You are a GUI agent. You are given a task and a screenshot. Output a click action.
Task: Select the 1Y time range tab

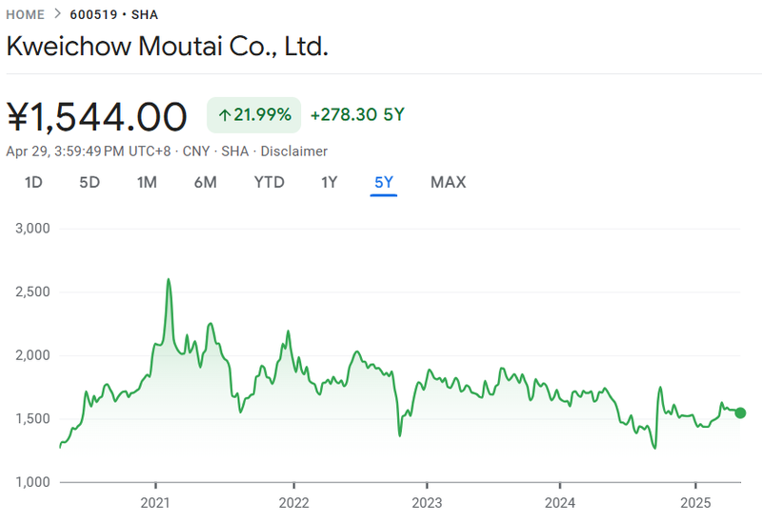click(329, 182)
